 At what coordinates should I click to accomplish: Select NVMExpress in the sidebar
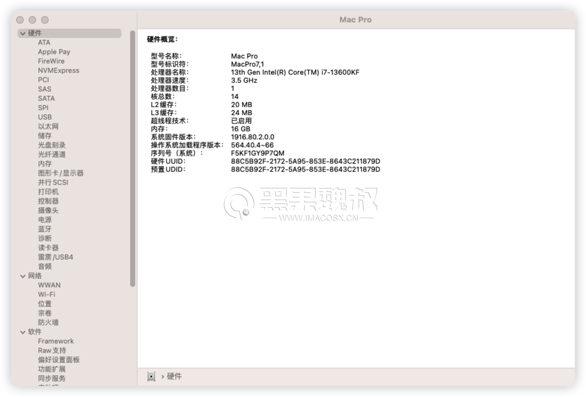click(x=59, y=71)
